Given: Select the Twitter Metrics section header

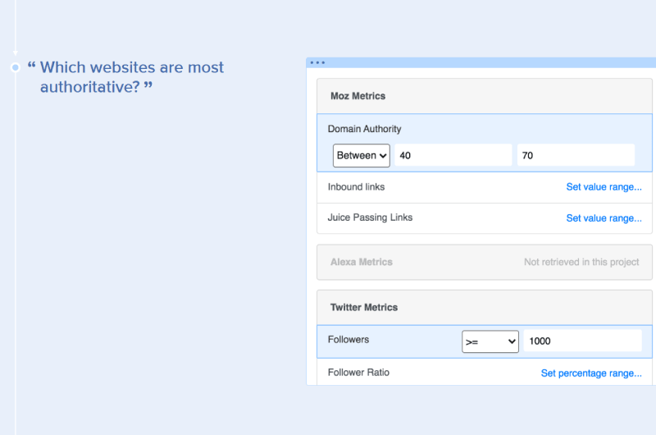Looking at the screenshot, I should 485,307.
